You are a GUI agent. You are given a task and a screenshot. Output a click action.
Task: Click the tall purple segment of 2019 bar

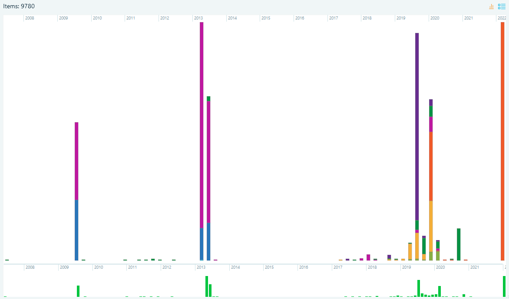click(x=417, y=127)
